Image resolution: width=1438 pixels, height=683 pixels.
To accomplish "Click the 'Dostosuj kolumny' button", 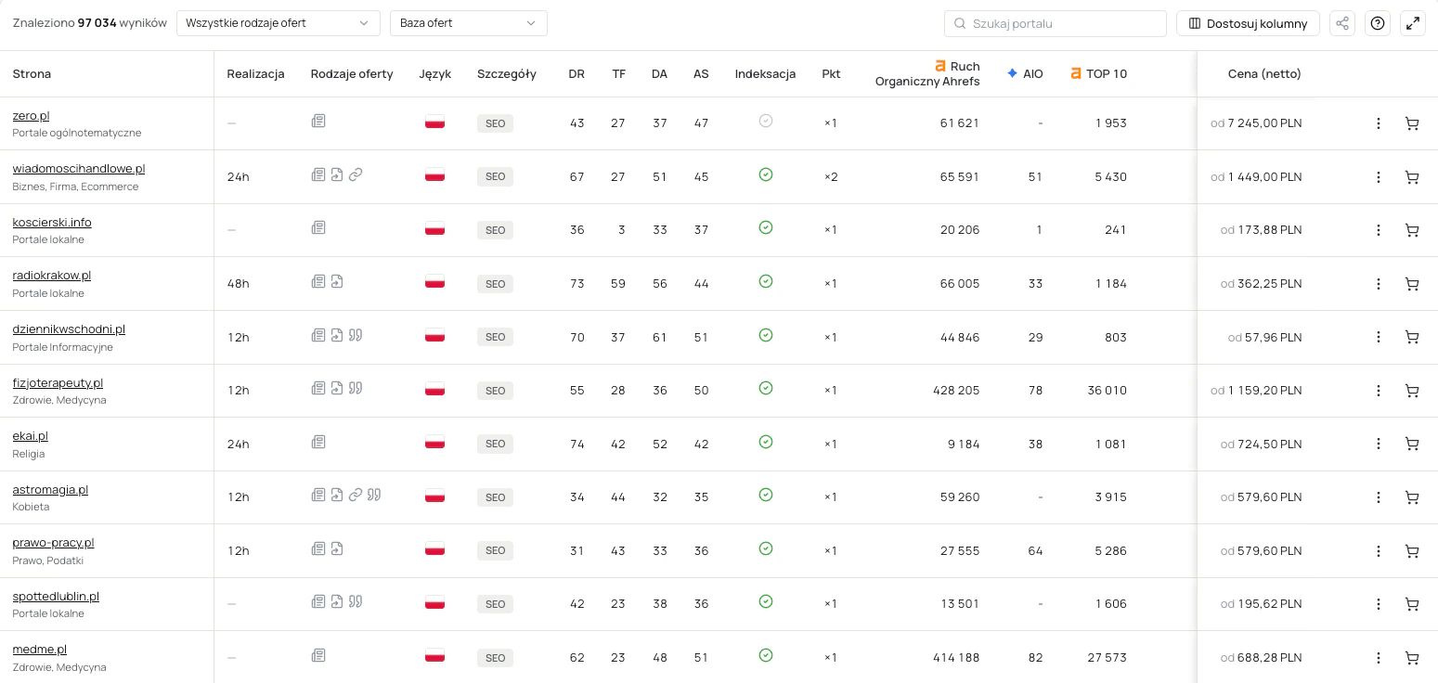I will pos(1248,23).
